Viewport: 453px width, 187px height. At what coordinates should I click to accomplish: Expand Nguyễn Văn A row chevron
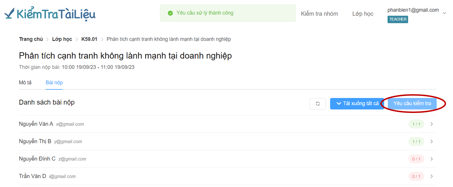(431, 124)
